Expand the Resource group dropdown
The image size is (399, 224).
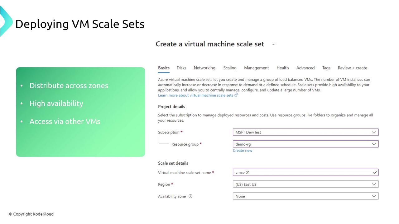(x=305, y=144)
